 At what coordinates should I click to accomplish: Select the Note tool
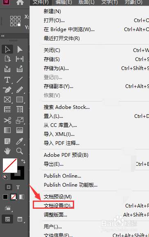coord(7,141)
